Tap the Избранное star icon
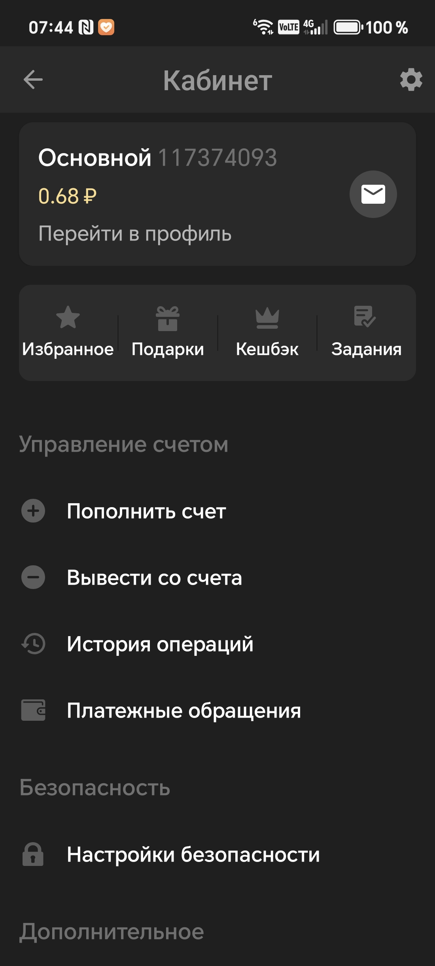Viewport: 435px width, 966px height. [x=68, y=317]
